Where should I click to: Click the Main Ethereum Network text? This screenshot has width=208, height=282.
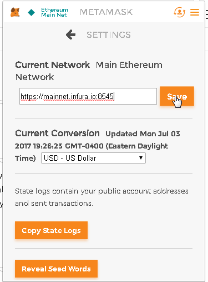point(89,71)
